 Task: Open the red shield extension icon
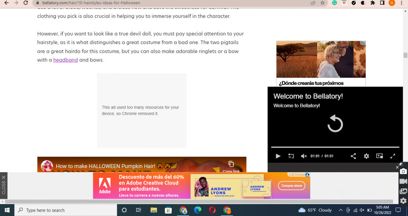(x=344, y=3)
